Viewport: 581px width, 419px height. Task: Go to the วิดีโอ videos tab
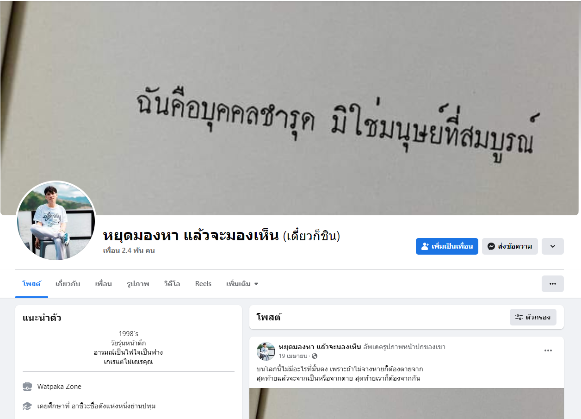(x=172, y=284)
